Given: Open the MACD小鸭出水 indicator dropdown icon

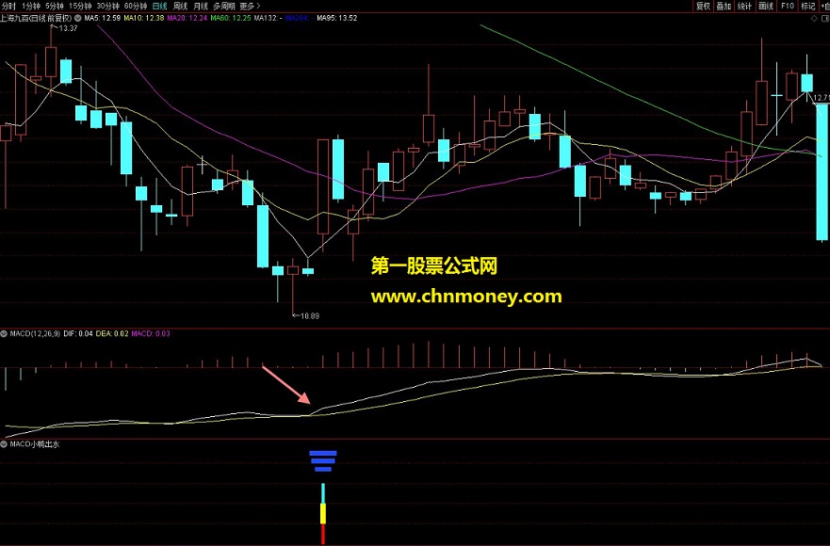Looking at the screenshot, I should tap(4, 444).
